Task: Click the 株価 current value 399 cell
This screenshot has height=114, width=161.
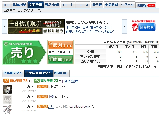Action: pos(114,52)
